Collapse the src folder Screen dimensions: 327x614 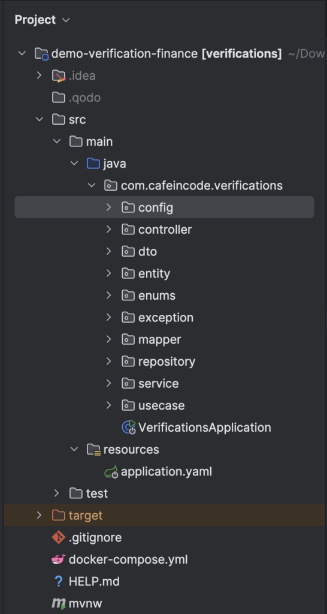coord(40,119)
